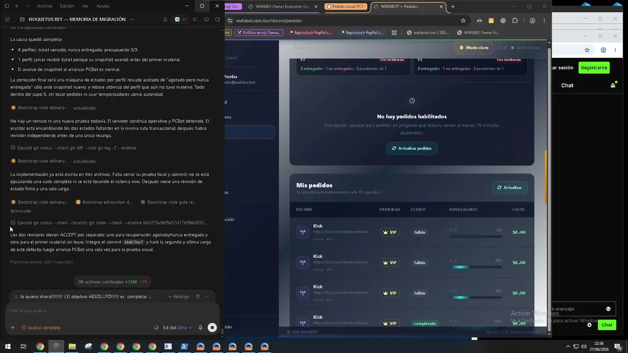Toggle the sidebar icon in the chat app
The width and height of the screenshot is (628, 353).
(x=7, y=6)
